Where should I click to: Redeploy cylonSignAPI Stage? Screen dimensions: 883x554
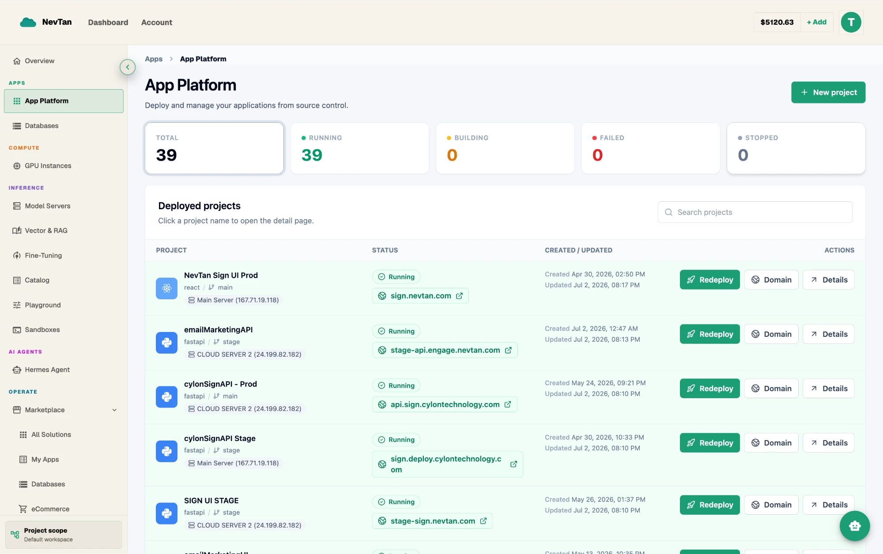pyautogui.click(x=709, y=443)
